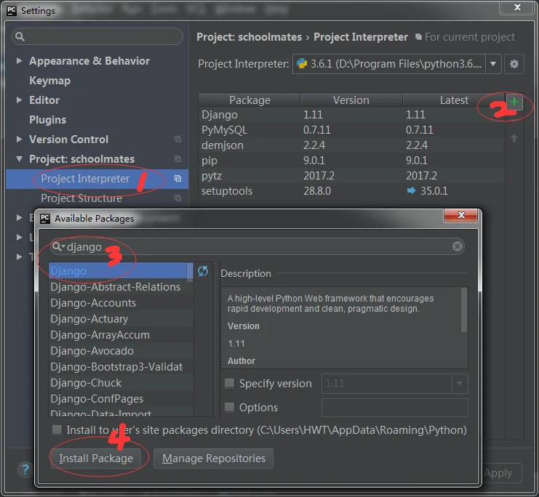The width and height of the screenshot is (539, 497).
Task: Select Django-Bootstrap3-Validat in the list
Action: point(121,366)
